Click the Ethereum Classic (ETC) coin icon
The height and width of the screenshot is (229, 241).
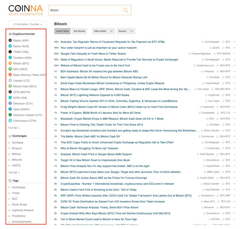point(10,115)
